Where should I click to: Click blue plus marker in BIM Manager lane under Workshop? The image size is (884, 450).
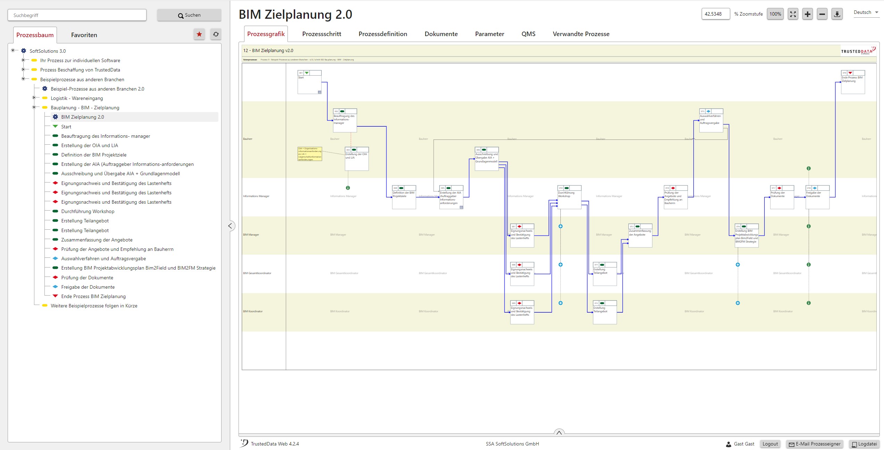pyautogui.click(x=560, y=226)
